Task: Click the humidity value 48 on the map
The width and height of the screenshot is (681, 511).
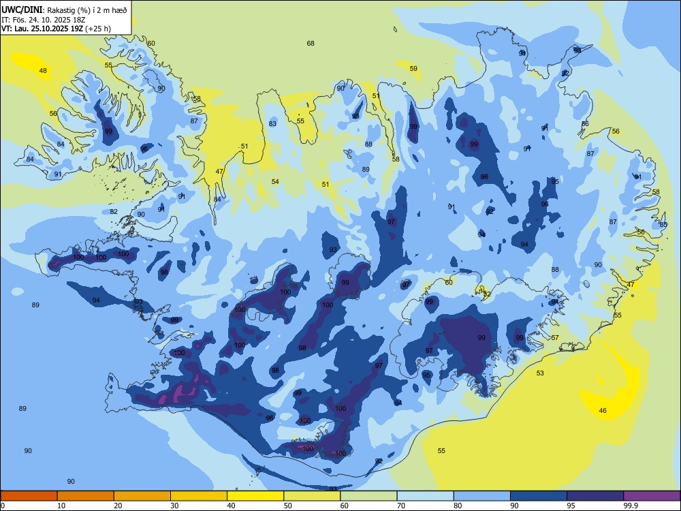Action: coord(43,71)
